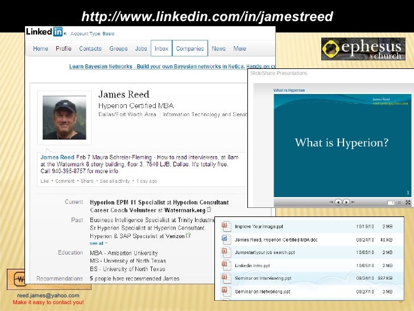The width and height of the screenshot is (414, 311).
Task: Click Word icon for James Reed doc
Action: coord(226,240)
